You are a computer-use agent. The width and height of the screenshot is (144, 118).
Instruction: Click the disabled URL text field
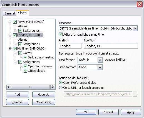(x=98, y=94)
